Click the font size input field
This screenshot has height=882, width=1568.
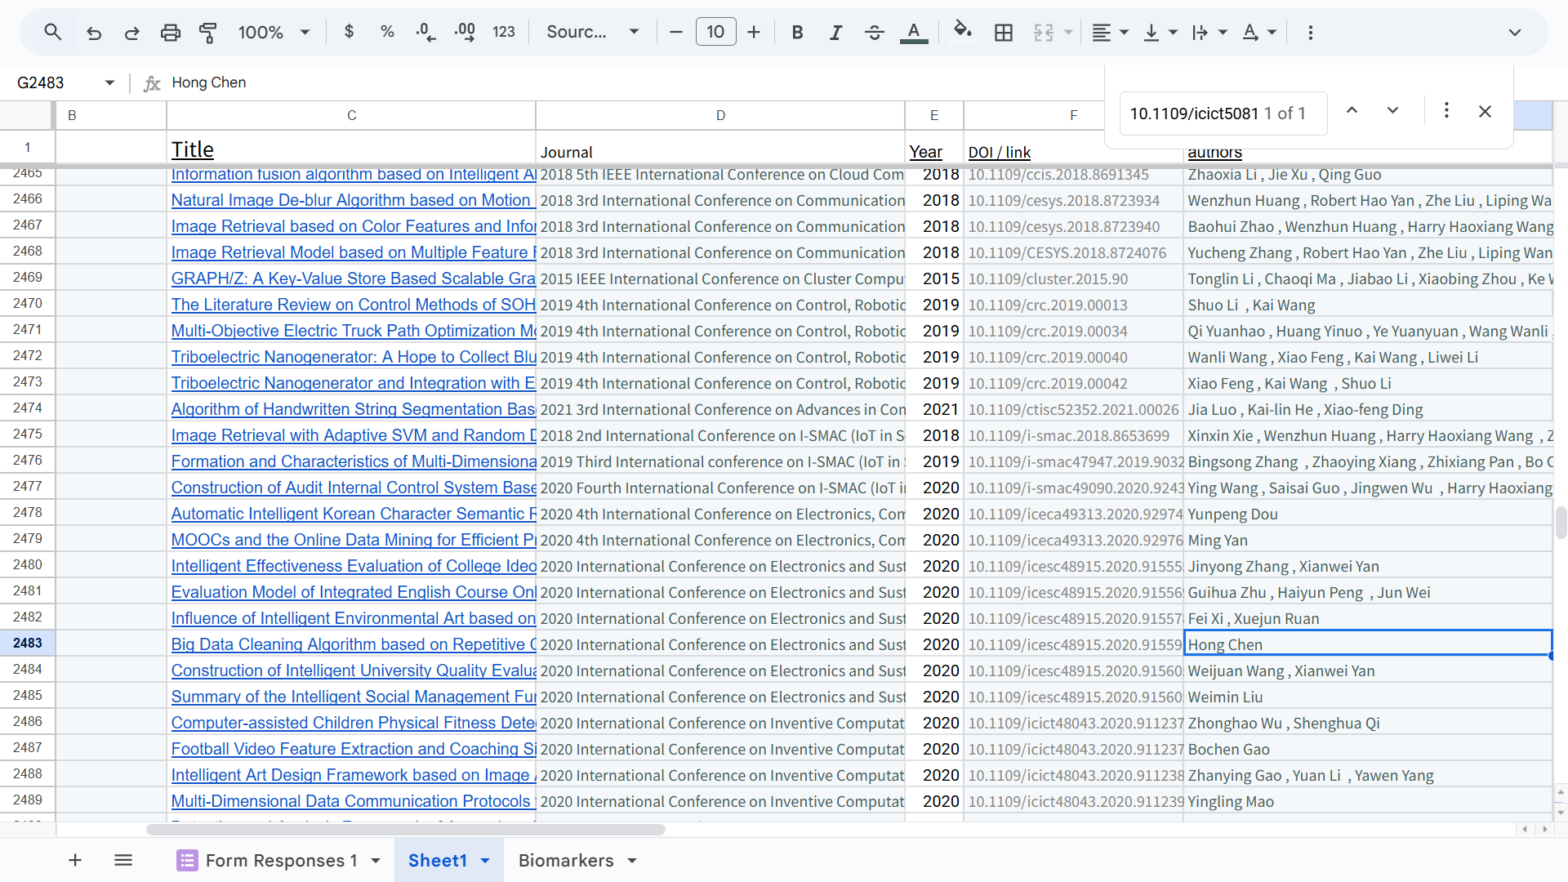pyautogui.click(x=715, y=33)
